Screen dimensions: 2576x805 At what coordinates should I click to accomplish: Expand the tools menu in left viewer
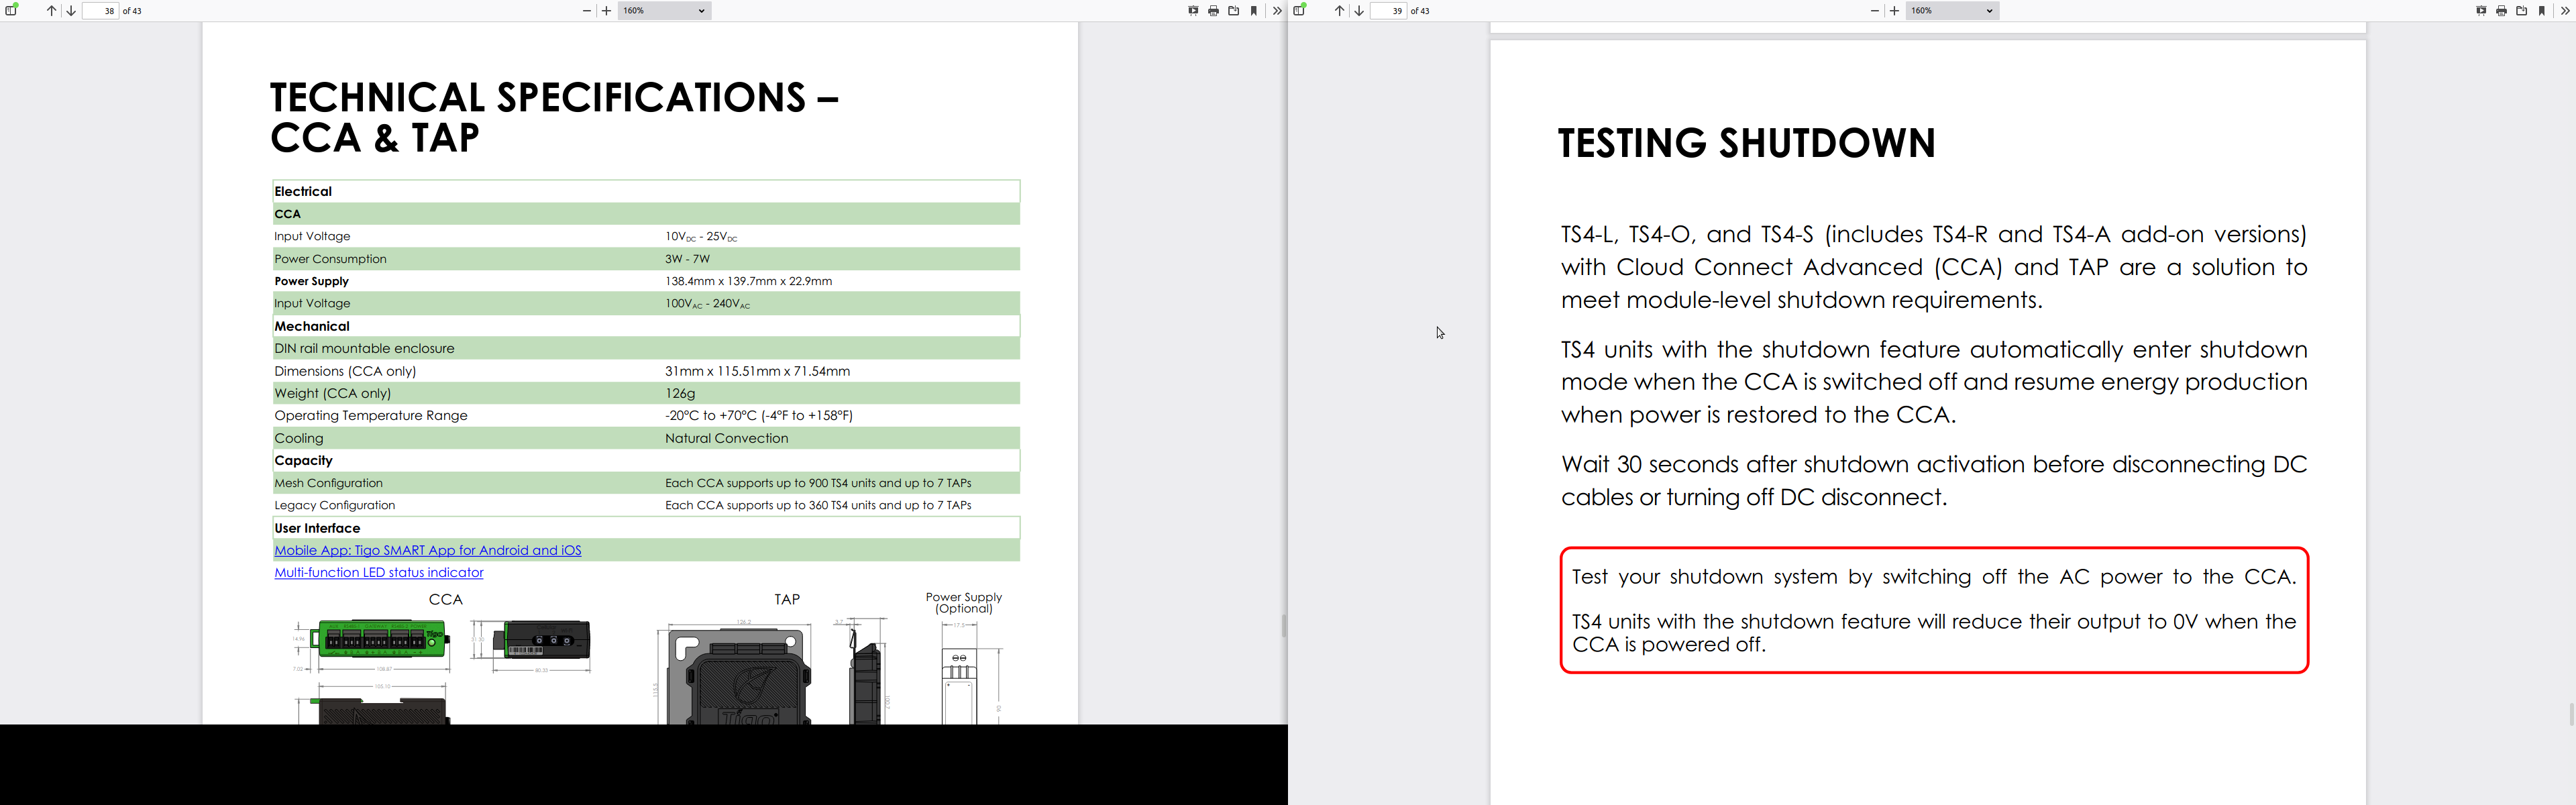[1277, 11]
